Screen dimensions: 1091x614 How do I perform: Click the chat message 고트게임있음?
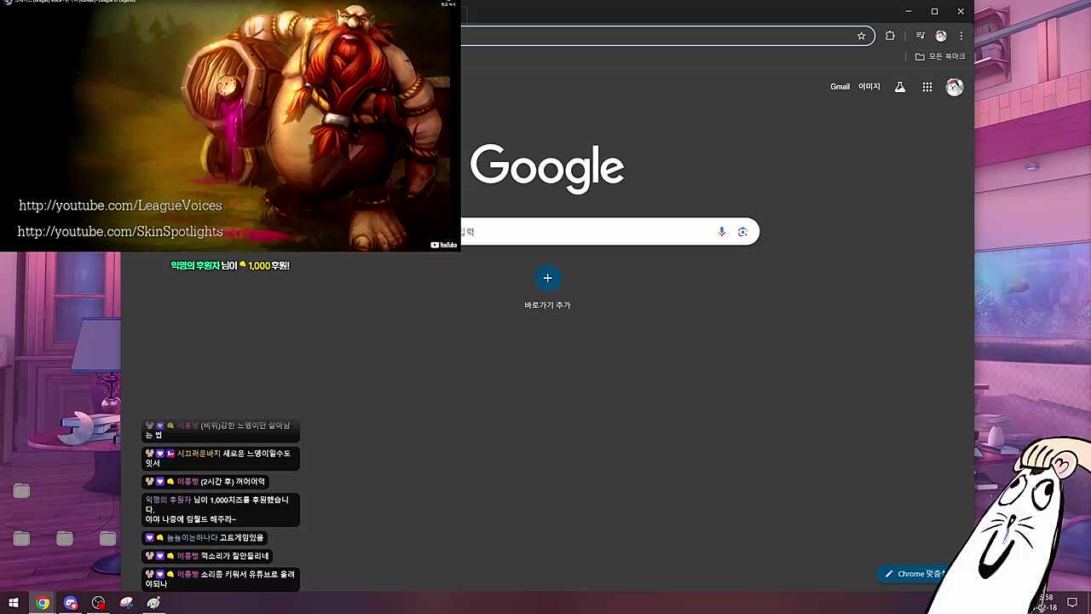click(205, 538)
